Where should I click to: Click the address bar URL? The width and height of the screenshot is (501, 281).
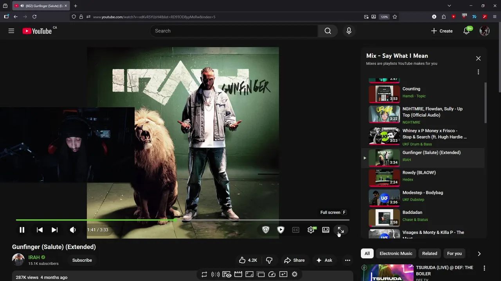154,17
